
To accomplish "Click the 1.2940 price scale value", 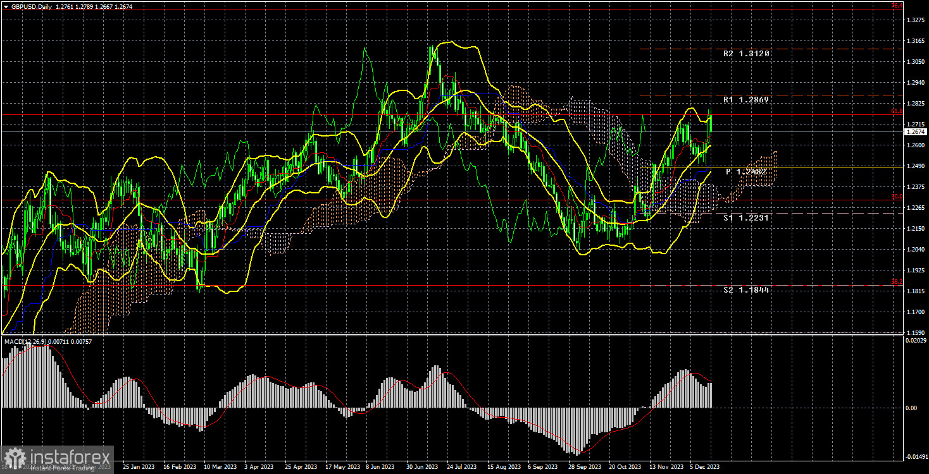I will pos(914,83).
